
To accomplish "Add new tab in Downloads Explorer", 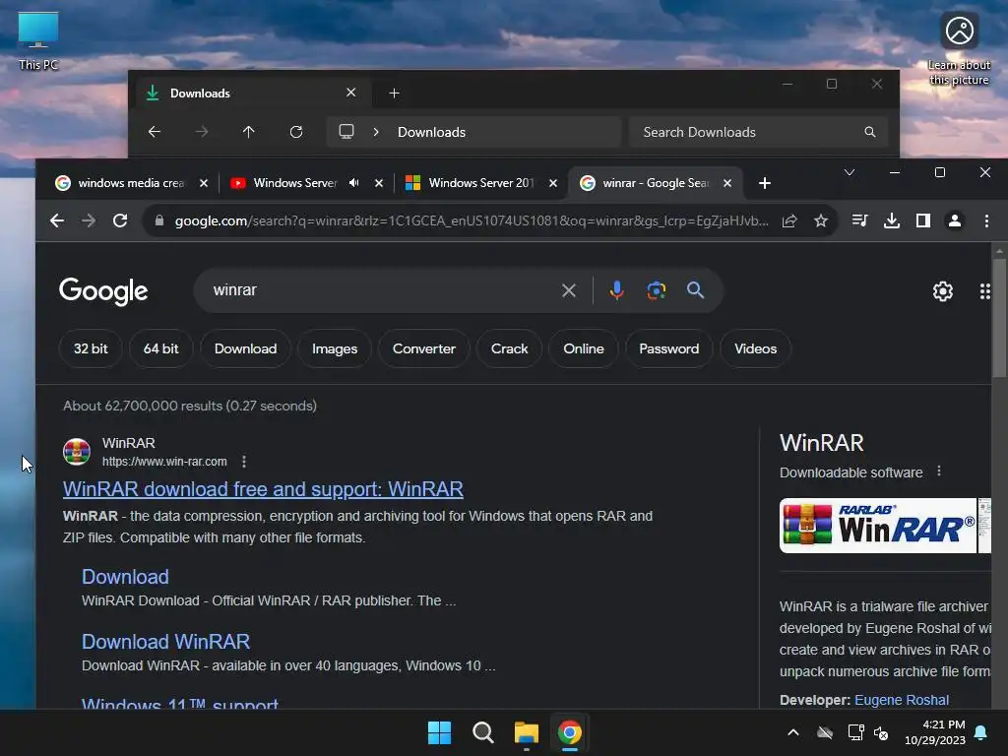I will (394, 94).
